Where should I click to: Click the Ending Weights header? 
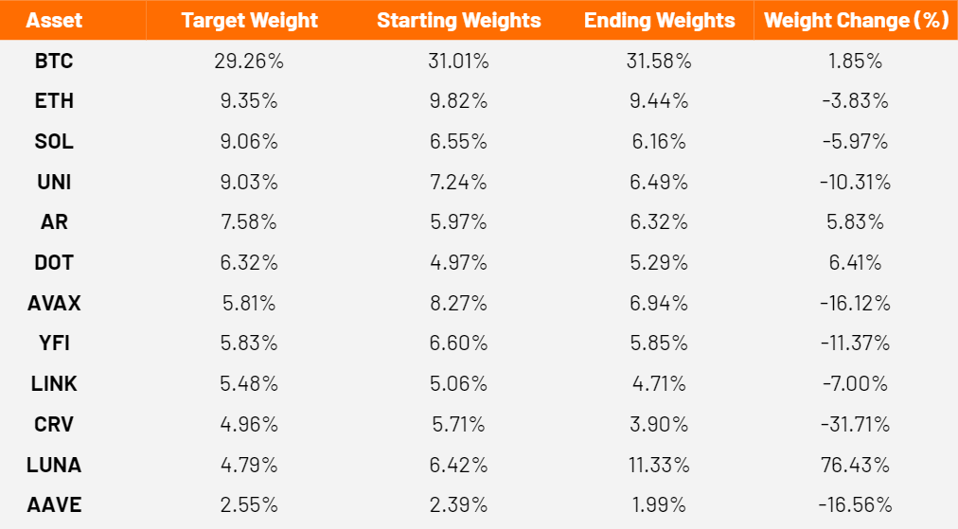click(659, 20)
